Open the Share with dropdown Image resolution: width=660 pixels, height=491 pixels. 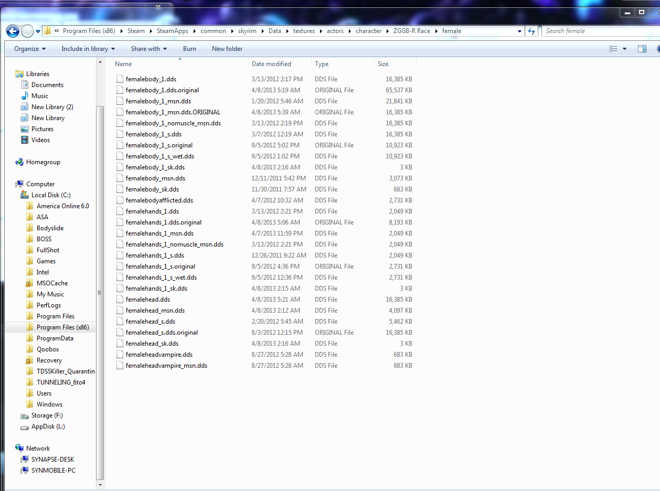tap(149, 49)
